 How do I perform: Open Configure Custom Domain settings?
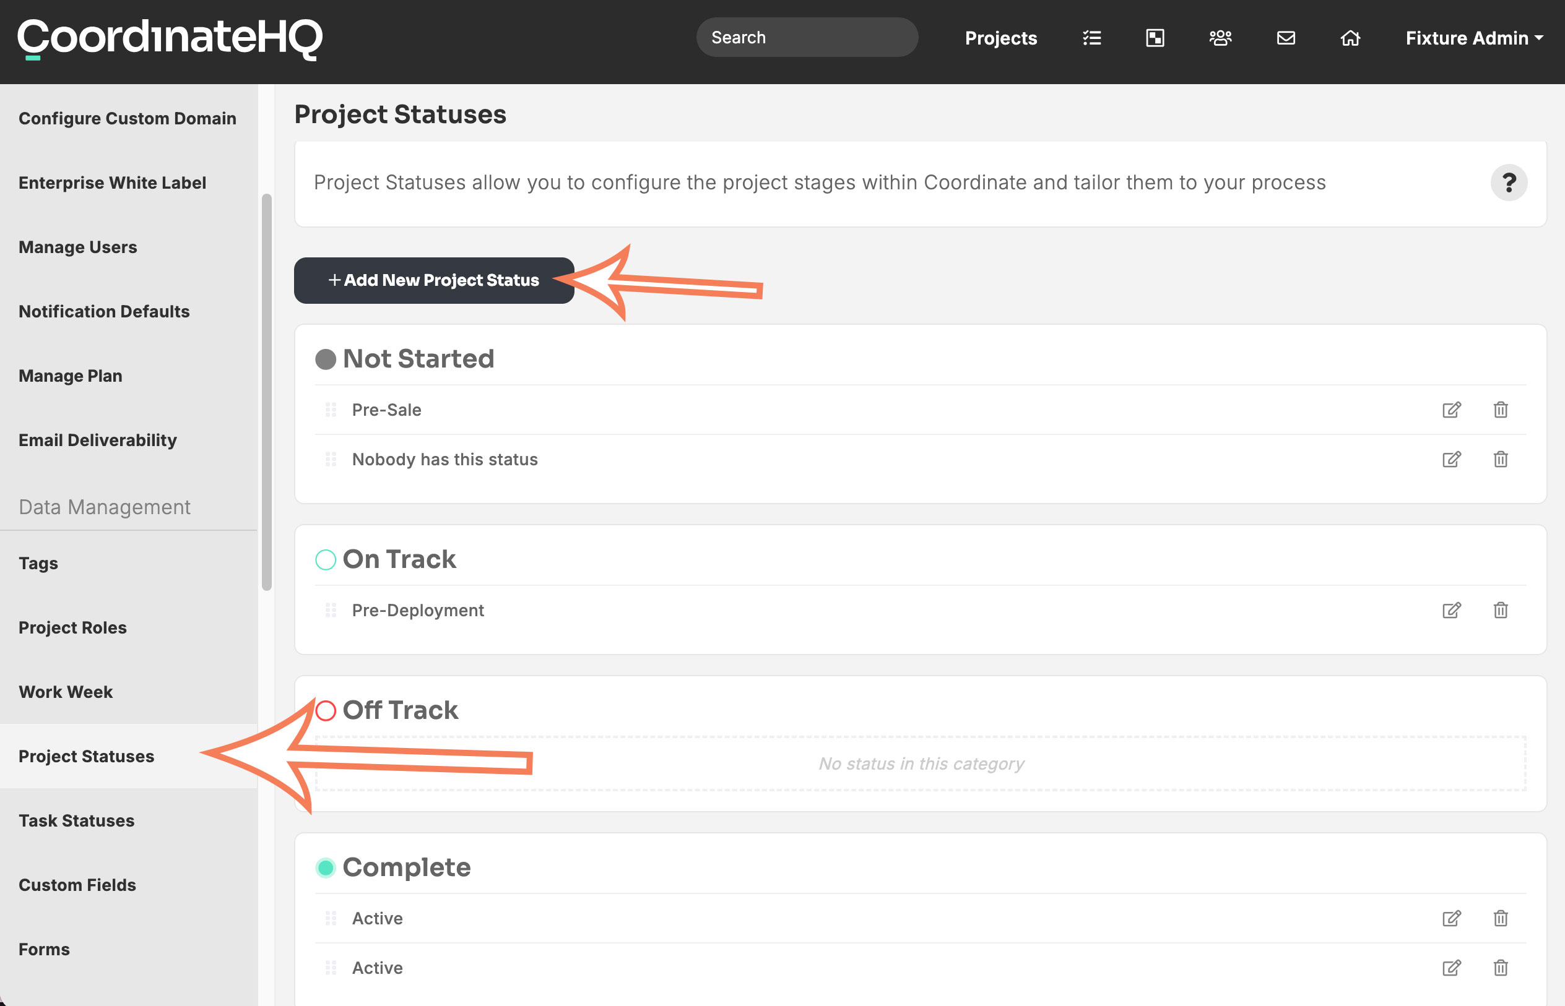(x=128, y=118)
